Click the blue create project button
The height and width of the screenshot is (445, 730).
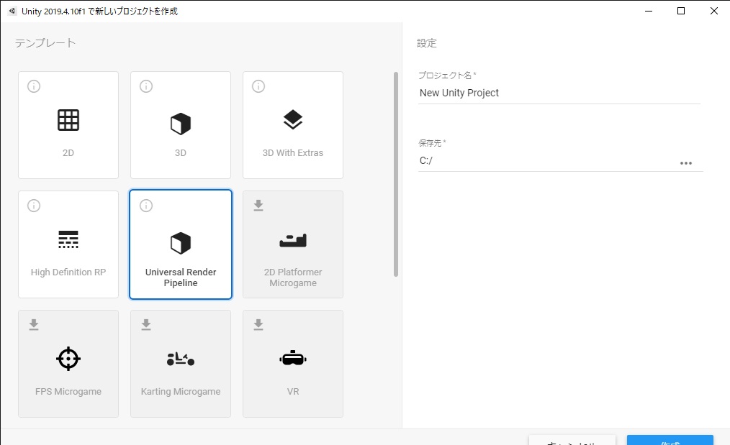coord(670,440)
